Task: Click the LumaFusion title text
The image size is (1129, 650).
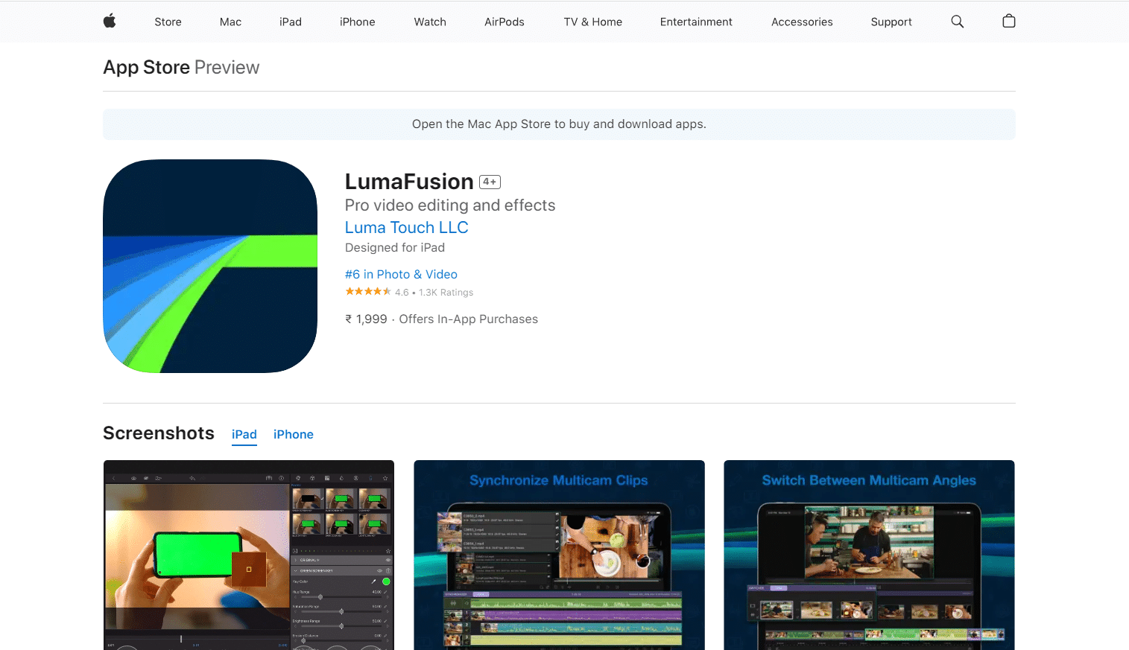Action: click(x=409, y=182)
